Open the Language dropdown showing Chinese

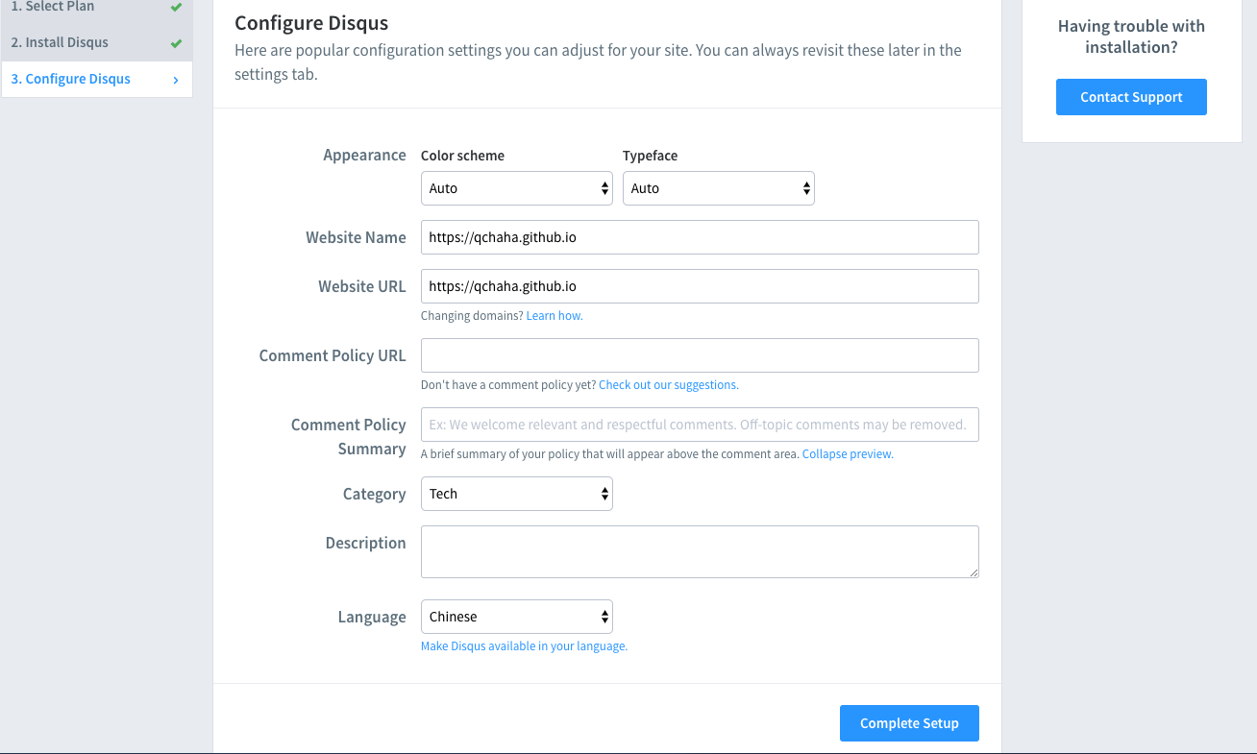click(517, 617)
